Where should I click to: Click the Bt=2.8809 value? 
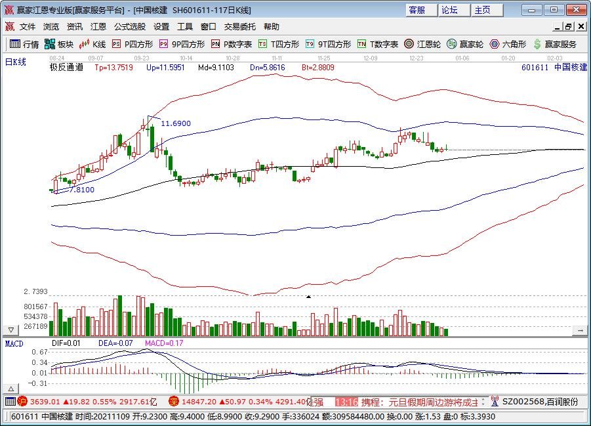[318, 68]
